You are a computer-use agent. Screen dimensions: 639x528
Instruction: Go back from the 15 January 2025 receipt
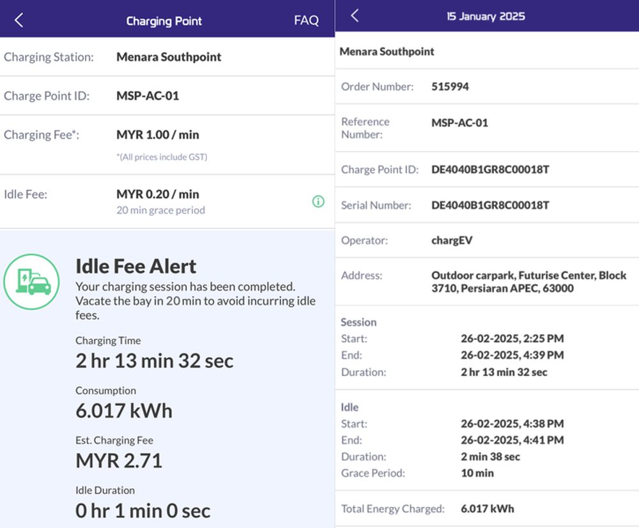click(x=355, y=17)
